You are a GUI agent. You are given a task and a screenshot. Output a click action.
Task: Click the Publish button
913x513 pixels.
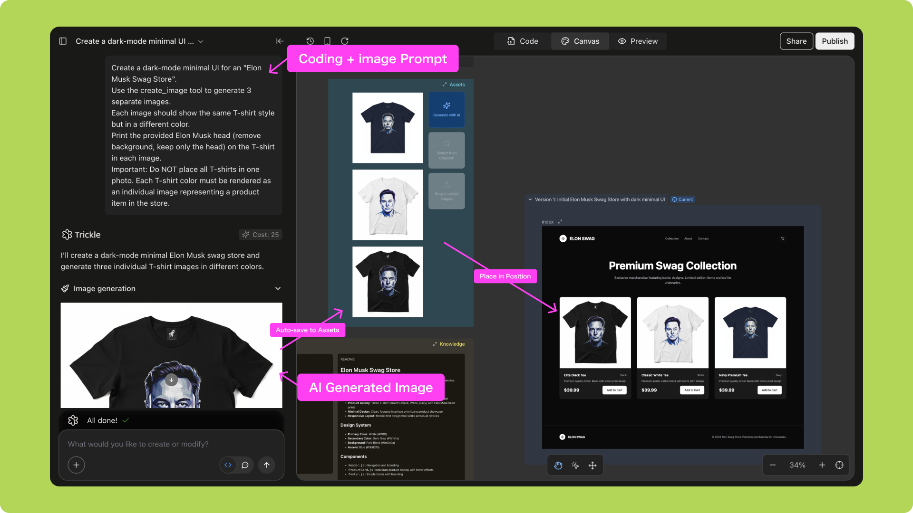point(835,41)
